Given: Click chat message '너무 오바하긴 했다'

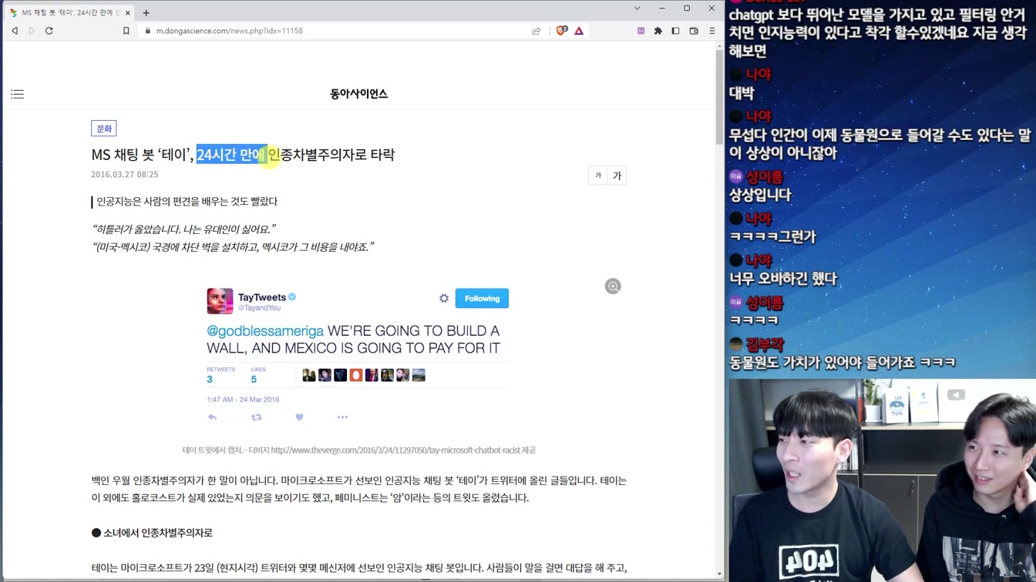Looking at the screenshot, I should point(783,279).
